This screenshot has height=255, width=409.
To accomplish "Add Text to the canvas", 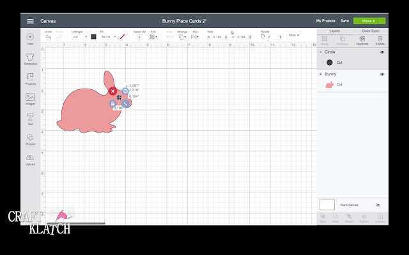I will [30, 119].
